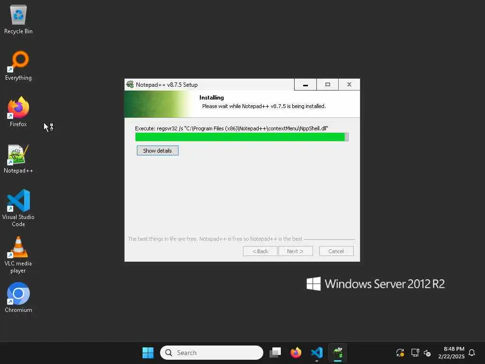This screenshot has width=485, height=364.
Task: Select the Notepad++ desktop shortcut
Action: pos(18,158)
